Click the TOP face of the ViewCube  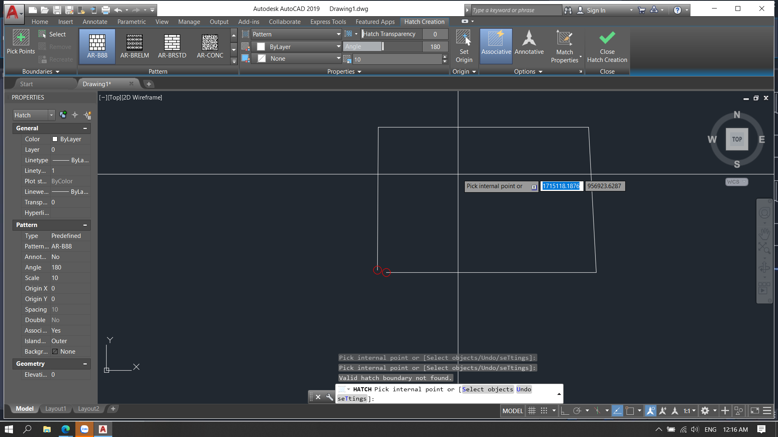click(737, 139)
